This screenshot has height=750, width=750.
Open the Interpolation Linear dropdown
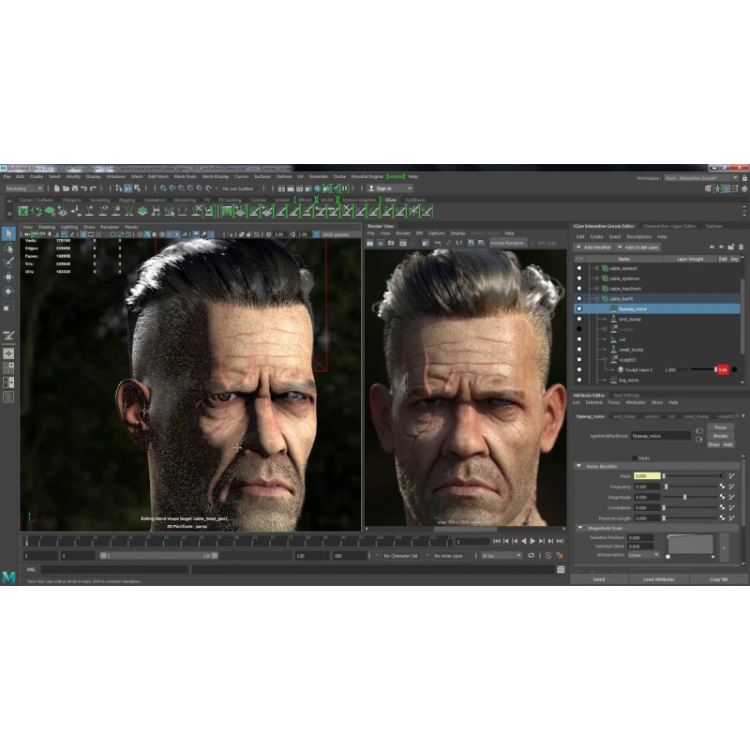pos(643,554)
